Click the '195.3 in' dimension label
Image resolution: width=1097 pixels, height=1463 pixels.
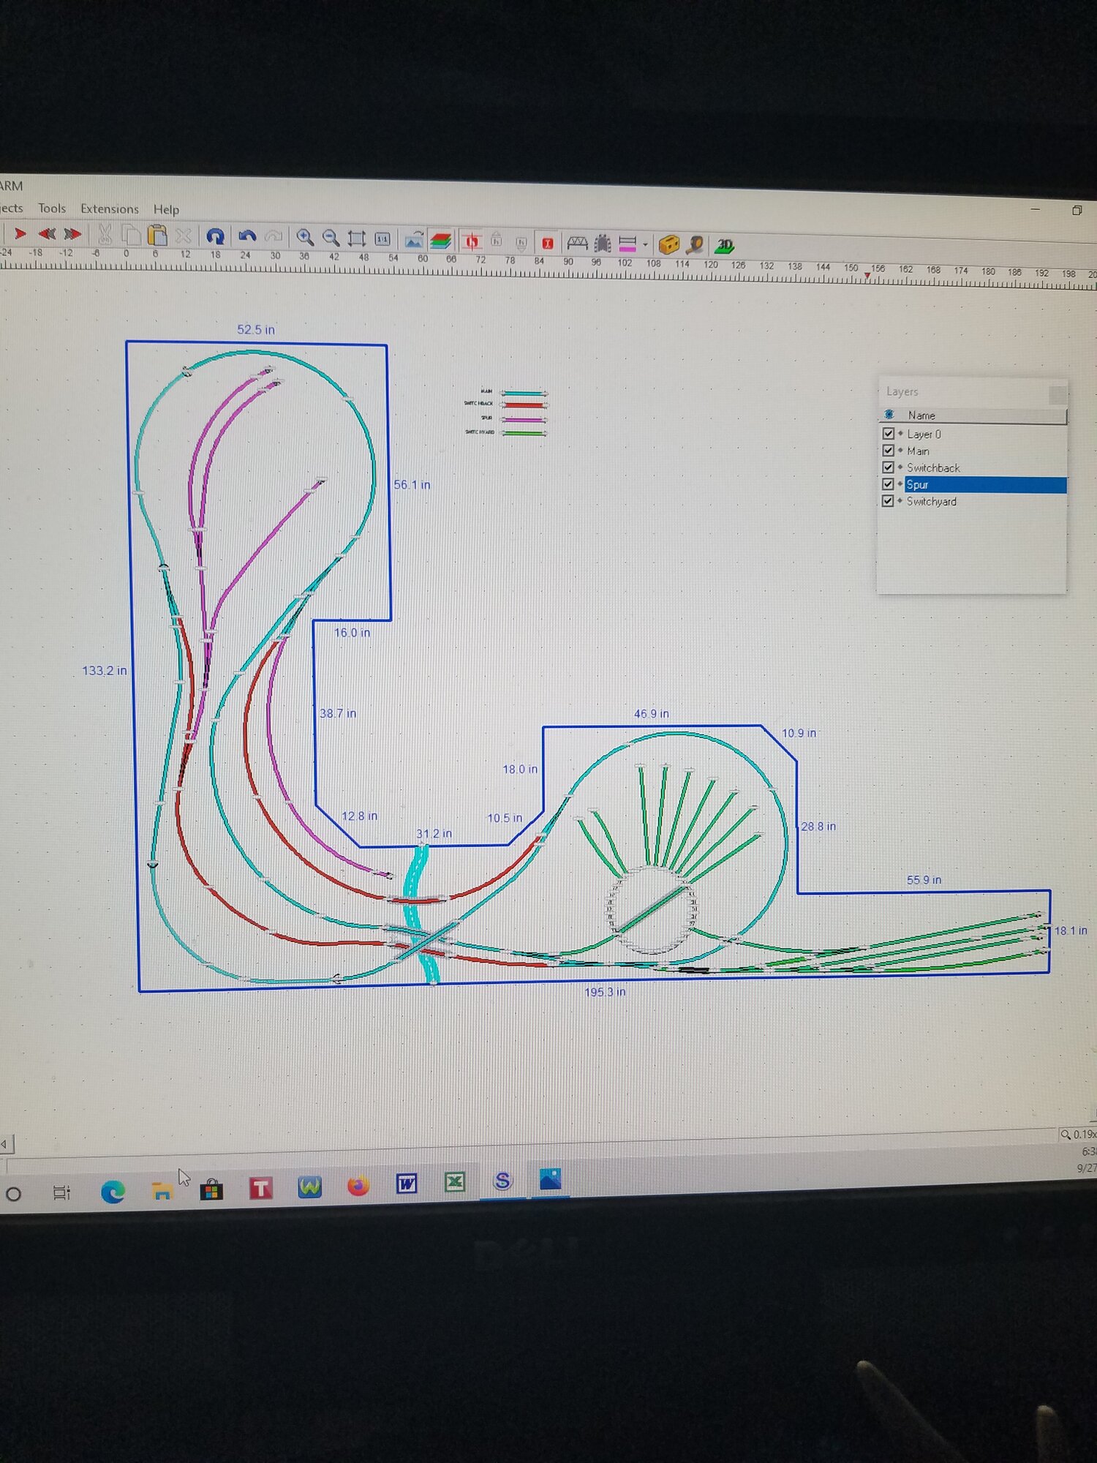(x=605, y=992)
